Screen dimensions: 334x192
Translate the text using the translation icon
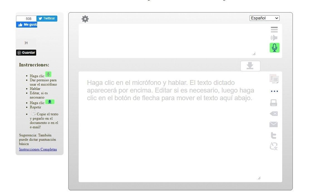274,146
